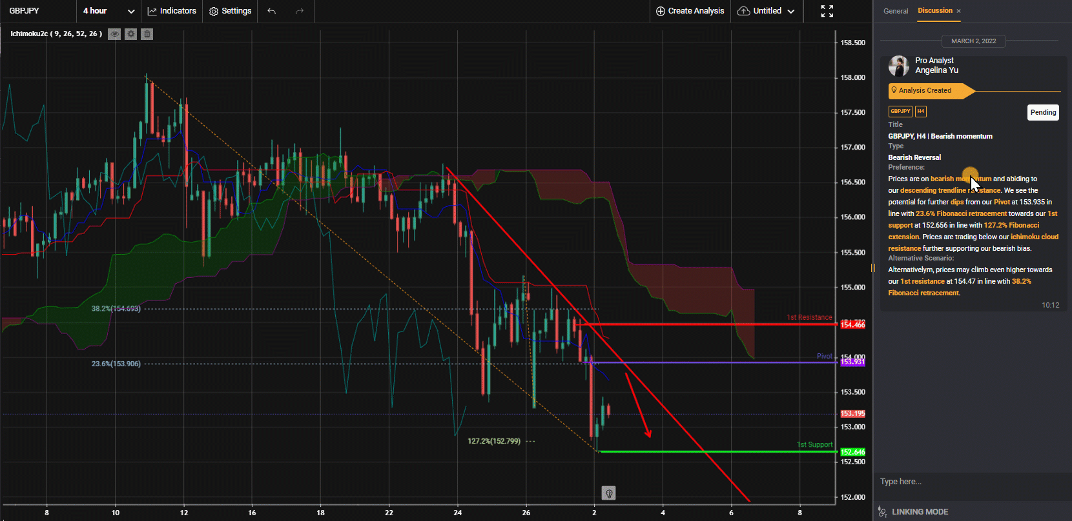Click the analysis title 'GBPJPY, H4 | Bearish momentum'
This screenshot has width=1072, height=521.
click(x=940, y=137)
